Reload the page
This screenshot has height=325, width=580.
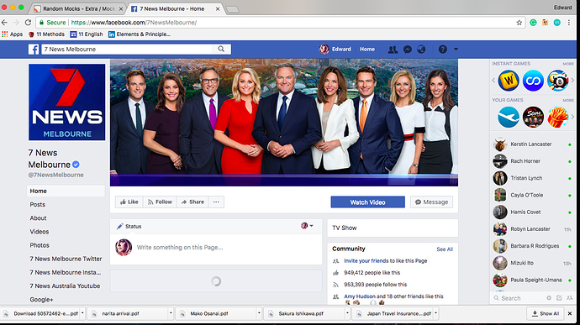28,23
